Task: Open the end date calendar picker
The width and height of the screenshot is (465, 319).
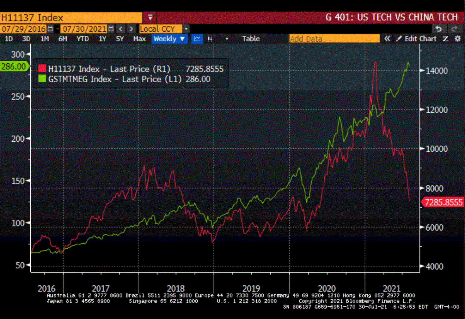Action: (x=111, y=29)
